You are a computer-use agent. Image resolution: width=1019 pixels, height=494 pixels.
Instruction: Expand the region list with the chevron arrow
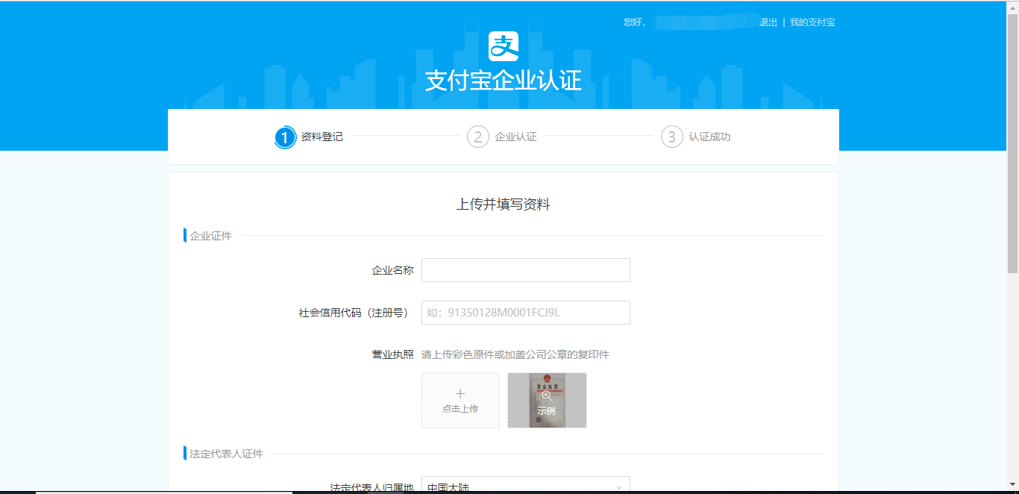click(618, 487)
